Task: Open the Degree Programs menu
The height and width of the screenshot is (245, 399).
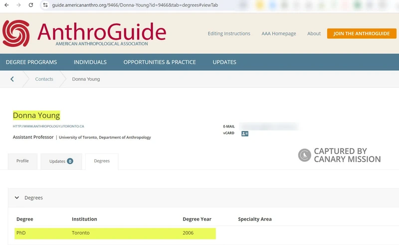Action: click(x=31, y=62)
